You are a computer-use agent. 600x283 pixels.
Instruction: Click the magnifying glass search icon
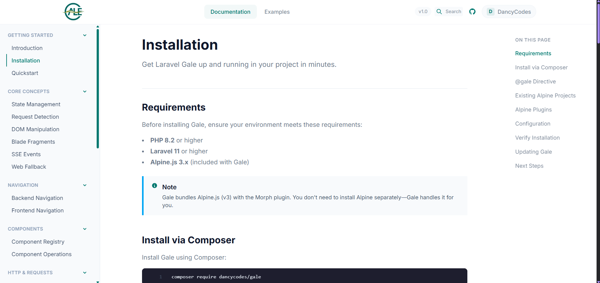pos(439,12)
